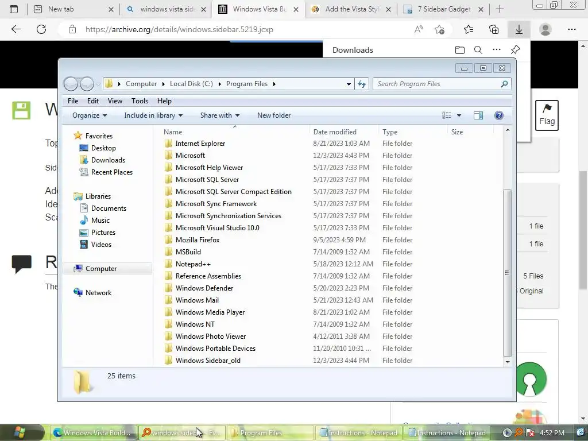Image resolution: width=588 pixels, height=441 pixels.
Task: Click the Explorer forward navigation button
Action: click(87, 84)
